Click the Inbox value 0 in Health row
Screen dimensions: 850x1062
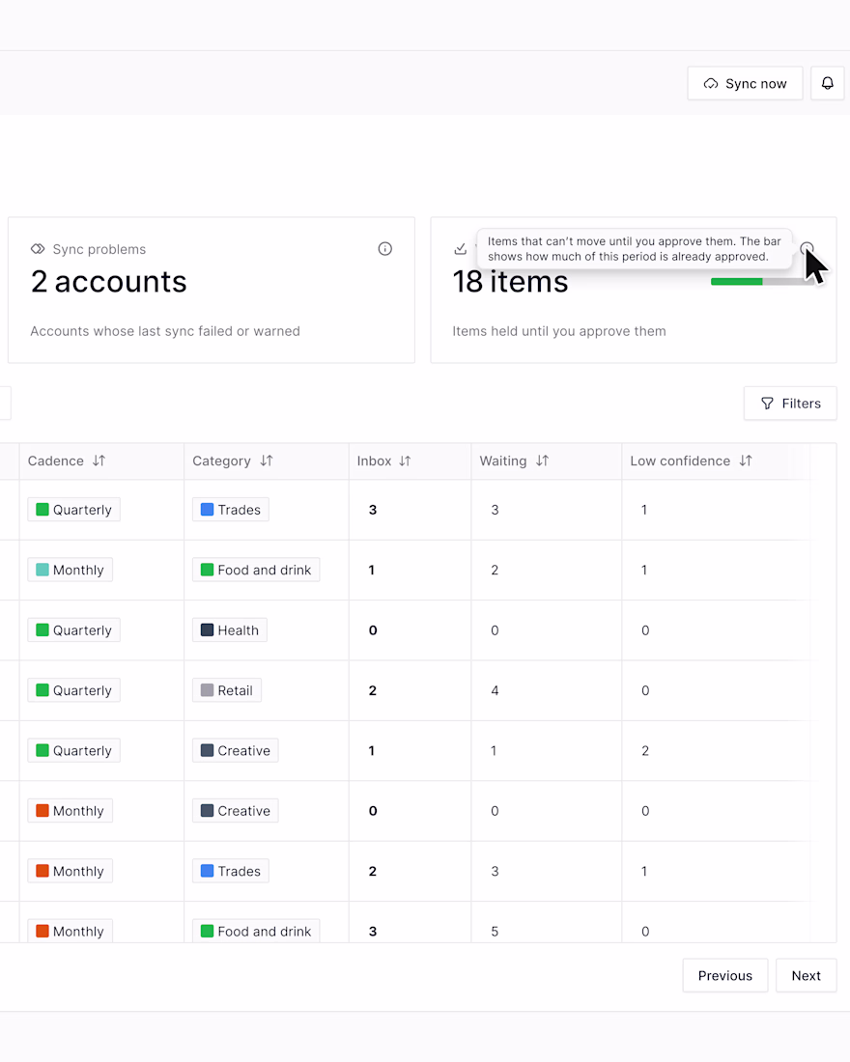click(373, 629)
